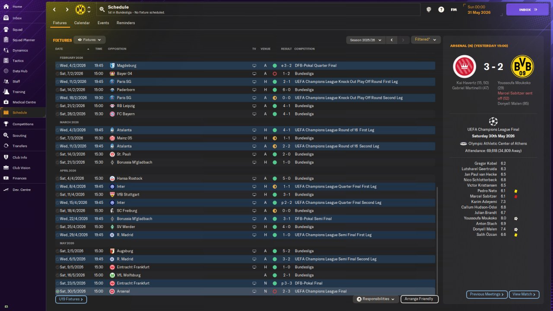The image size is (553, 311).
Task: Click the Club Info shield icon
Action: tap(6, 157)
